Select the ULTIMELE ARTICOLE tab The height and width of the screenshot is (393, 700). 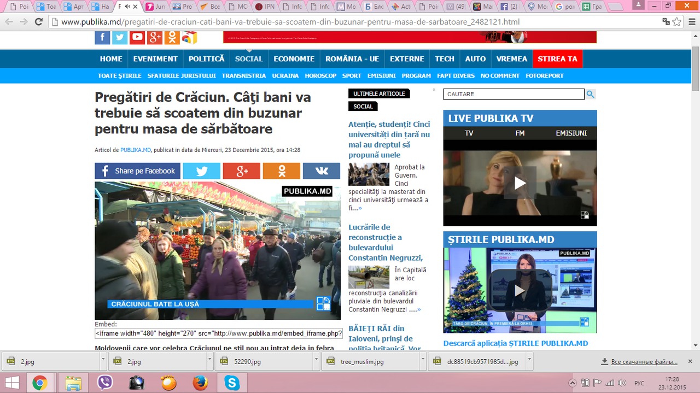(x=379, y=94)
